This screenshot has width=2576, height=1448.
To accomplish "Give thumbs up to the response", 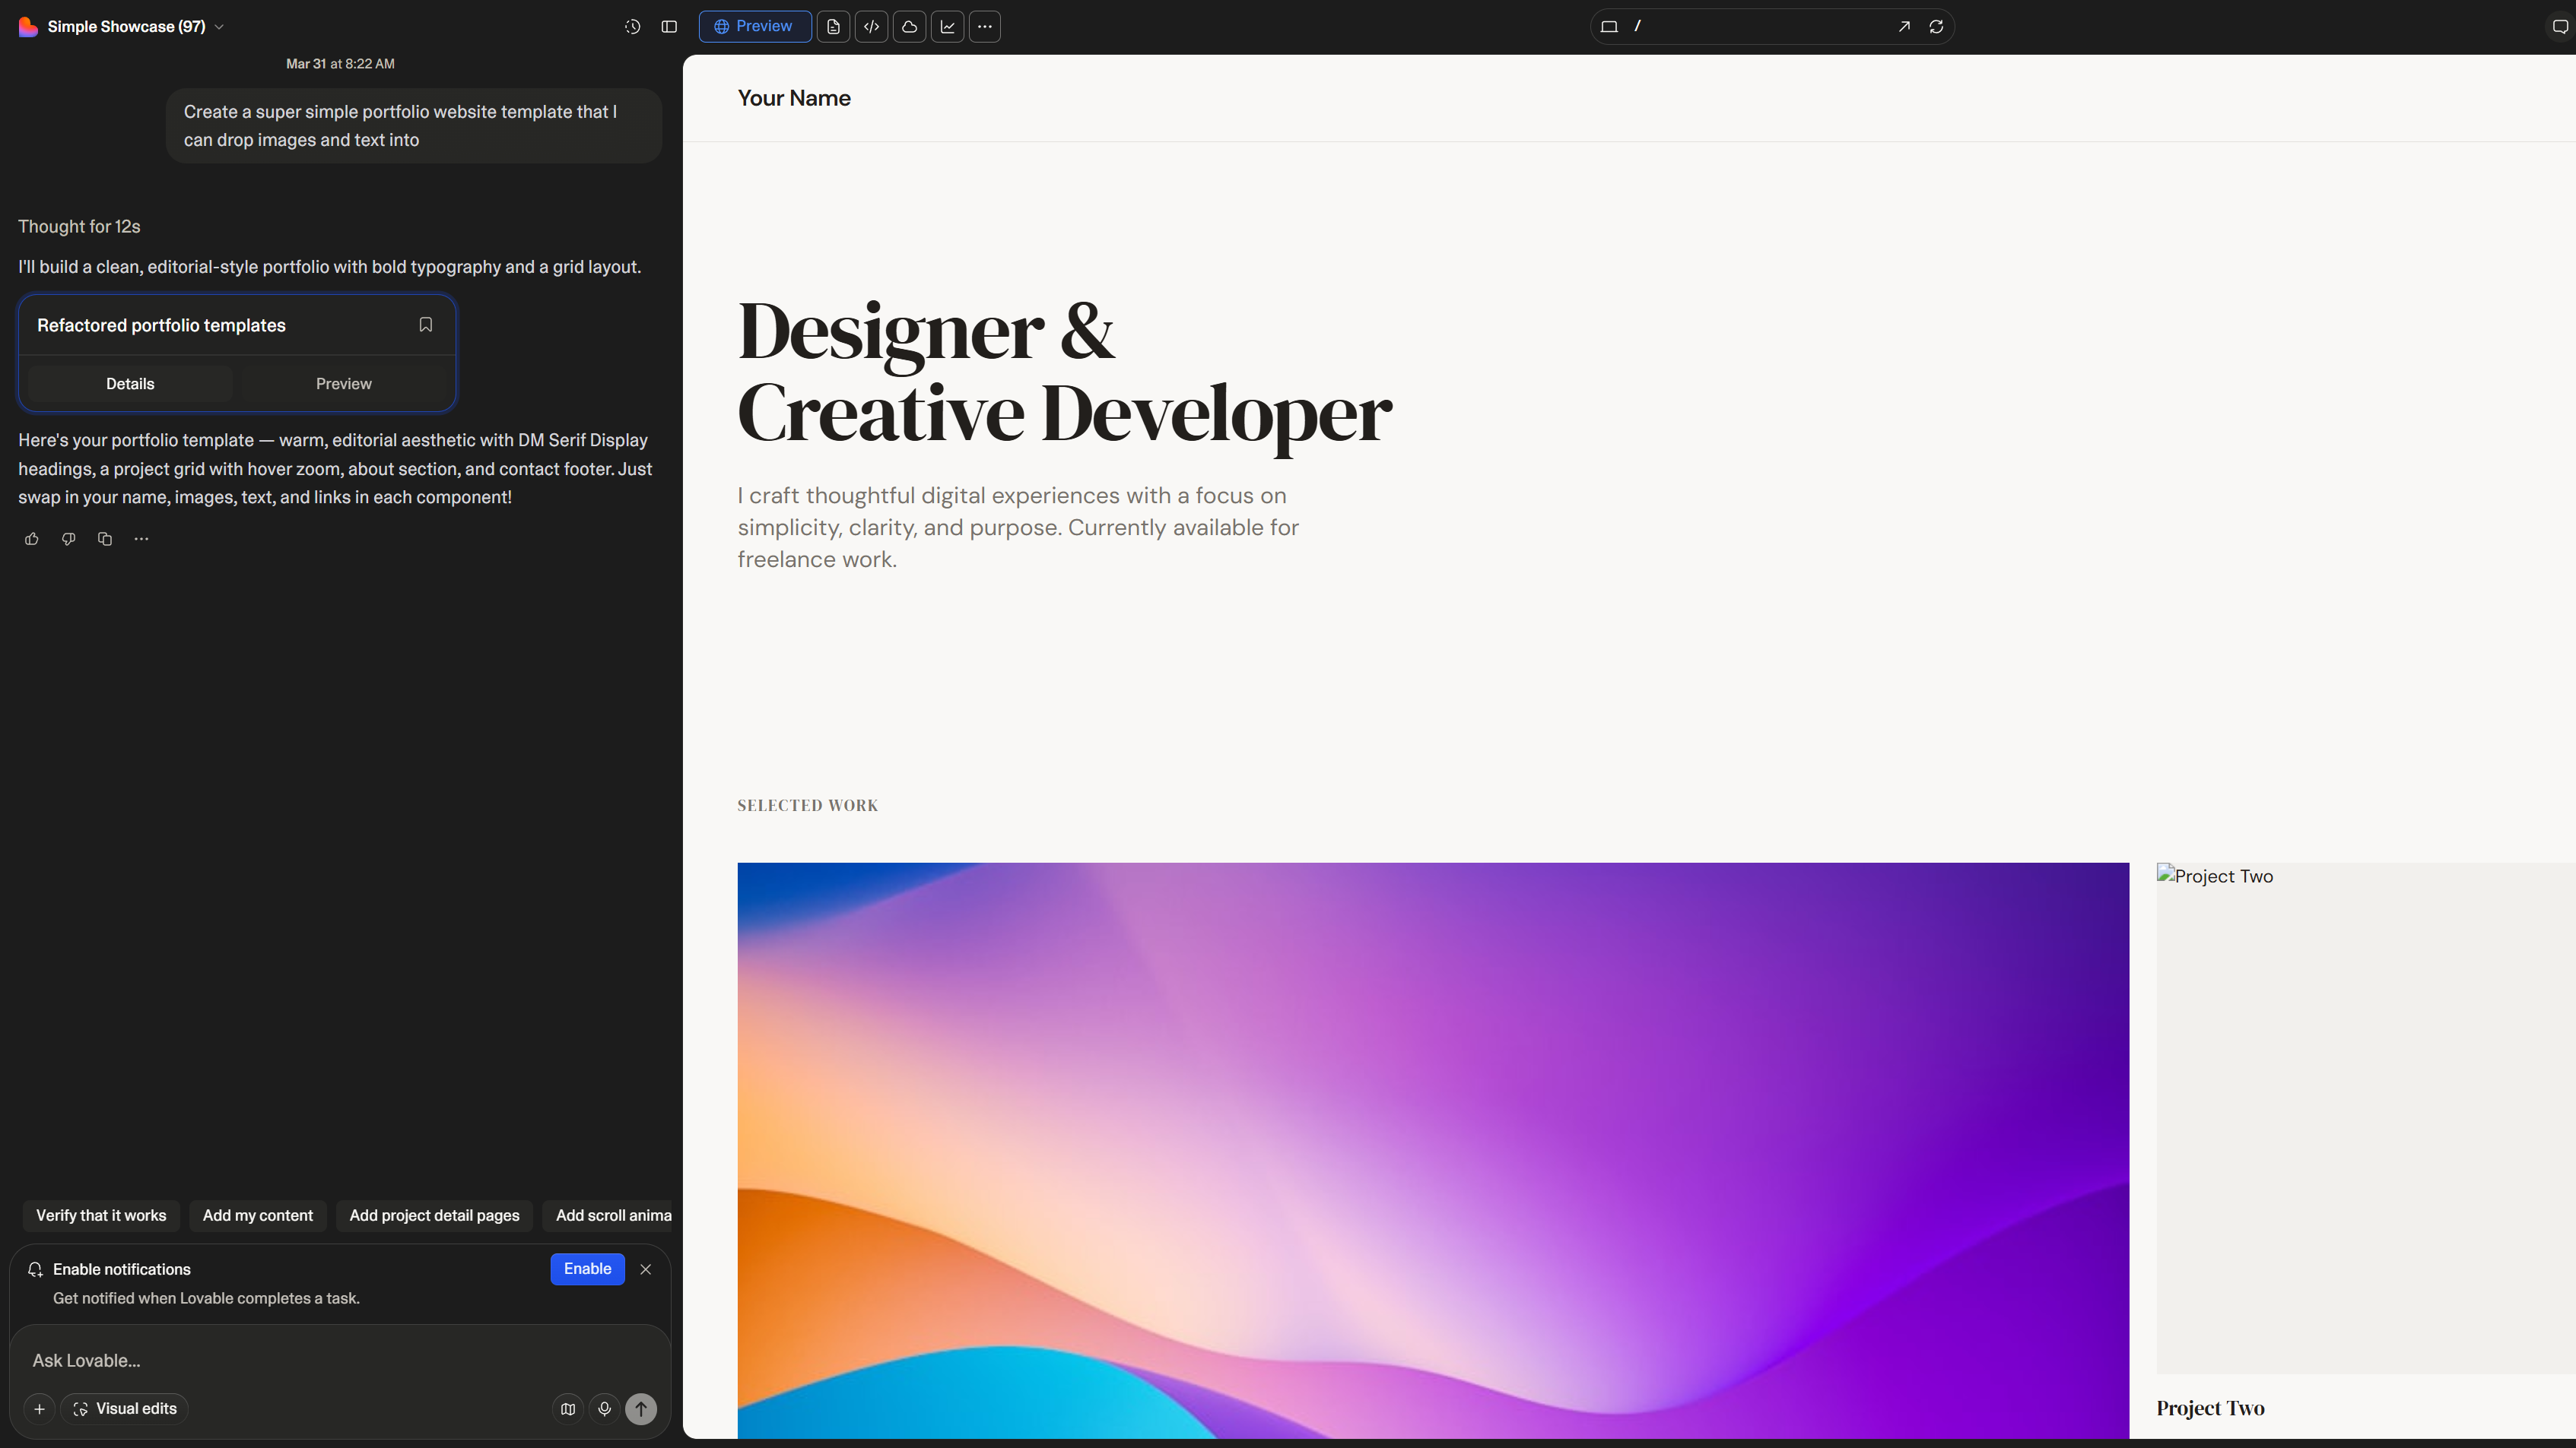I will point(32,539).
